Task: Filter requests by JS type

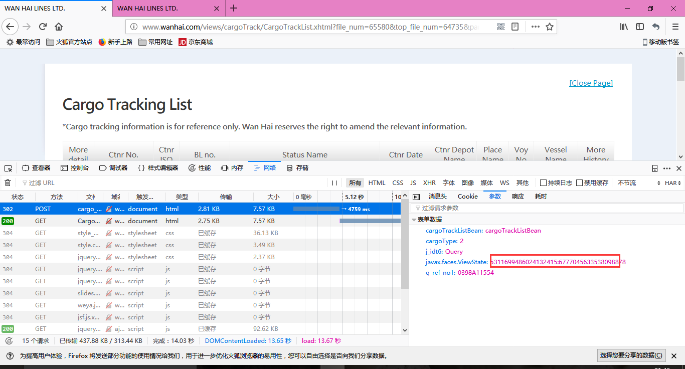Action: (x=413, y=183)
